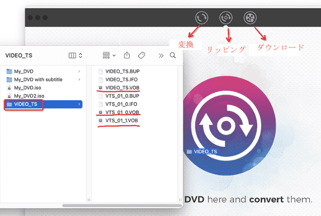Select VTS_01_0.VOB file
This screenshot has width=321, height=216.
point(122,112)
